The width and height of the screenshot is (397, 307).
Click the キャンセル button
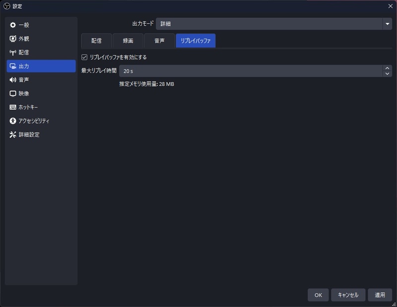349,295
